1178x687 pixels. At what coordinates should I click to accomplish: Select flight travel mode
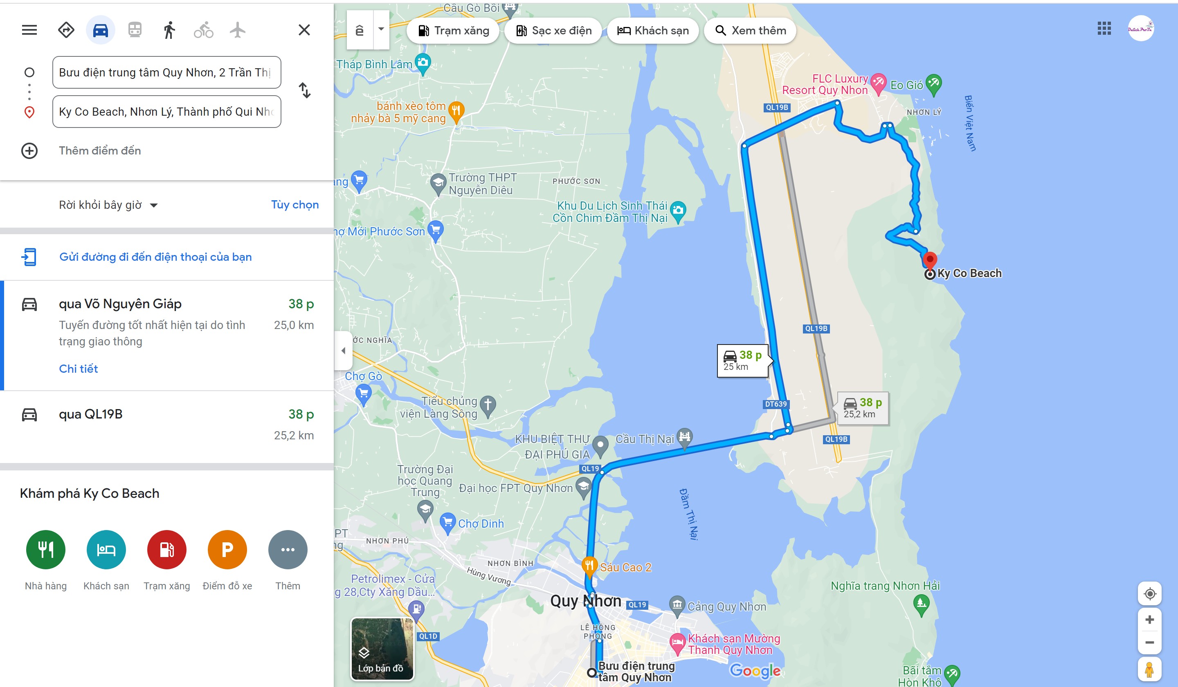point(238,30)
